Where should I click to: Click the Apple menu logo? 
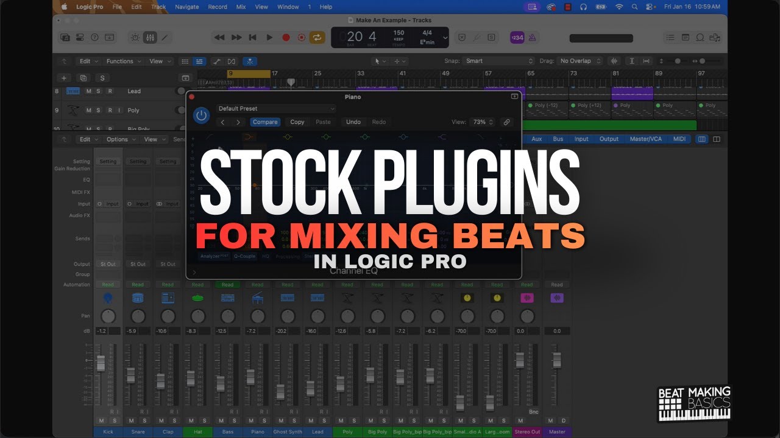[x=64, y=7]
